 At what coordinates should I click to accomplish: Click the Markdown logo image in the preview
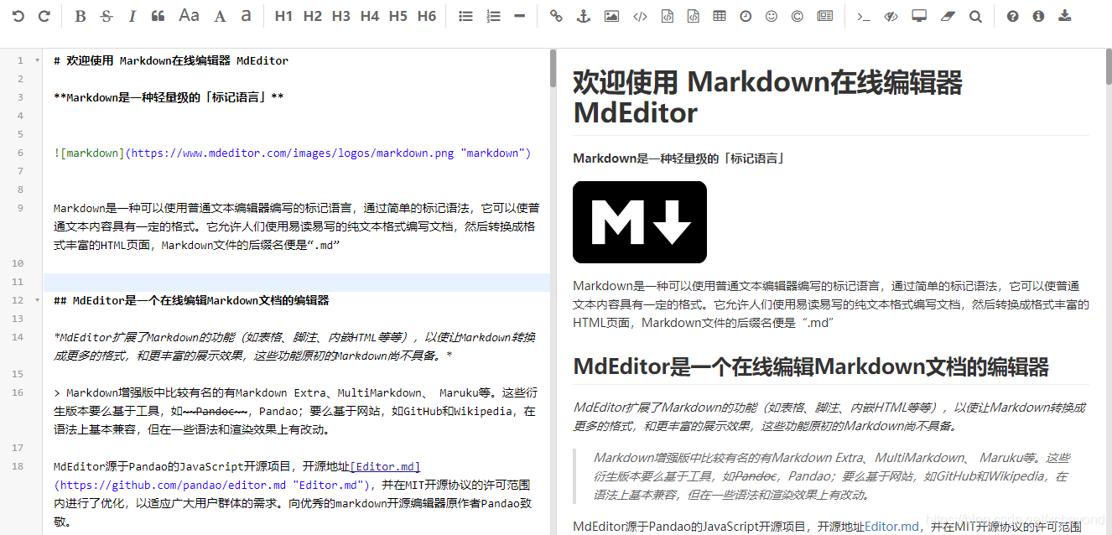[640, 222]
